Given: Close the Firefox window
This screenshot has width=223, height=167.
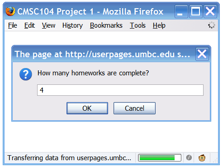Looking at the screenshot, I should click(210, 11).
